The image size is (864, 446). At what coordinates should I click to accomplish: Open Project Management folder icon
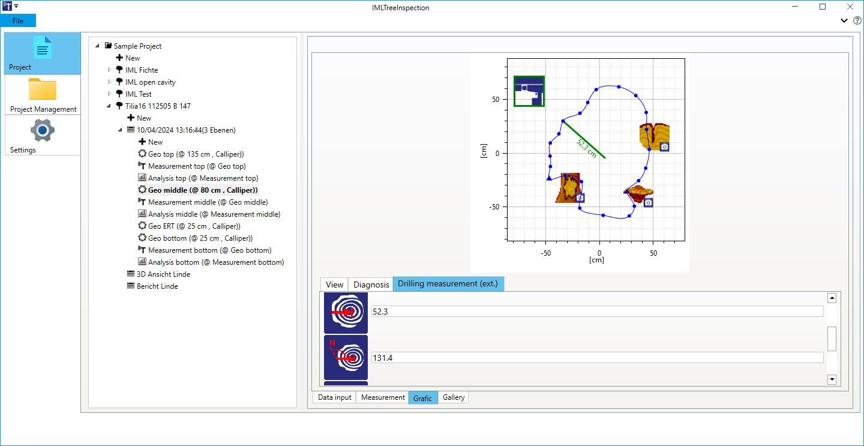[43, 89]
